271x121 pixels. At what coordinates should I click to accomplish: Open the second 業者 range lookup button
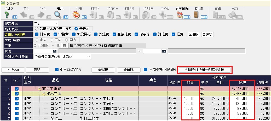click(x=164, y=51)
